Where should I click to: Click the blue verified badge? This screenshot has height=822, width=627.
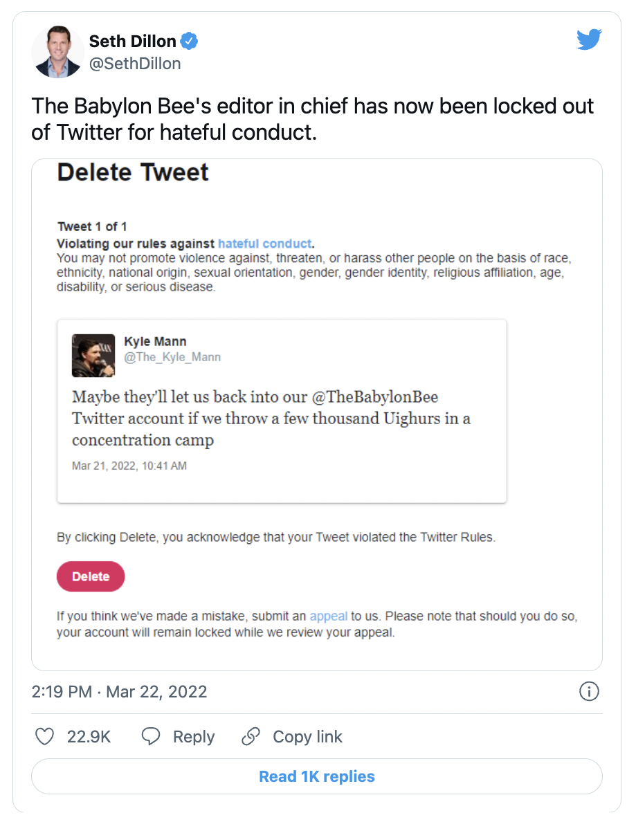(189, 41)
